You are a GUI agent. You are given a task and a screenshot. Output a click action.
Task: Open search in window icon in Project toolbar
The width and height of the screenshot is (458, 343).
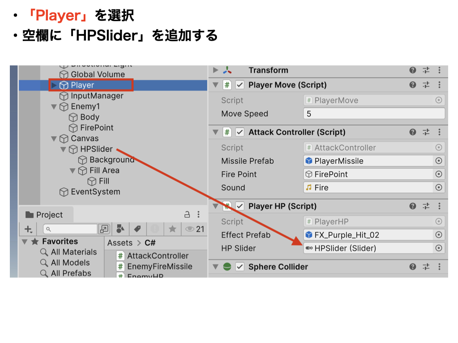pyautogui.click(x=104, y=229)
